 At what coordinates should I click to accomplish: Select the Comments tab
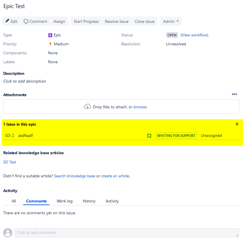point(36,201)
